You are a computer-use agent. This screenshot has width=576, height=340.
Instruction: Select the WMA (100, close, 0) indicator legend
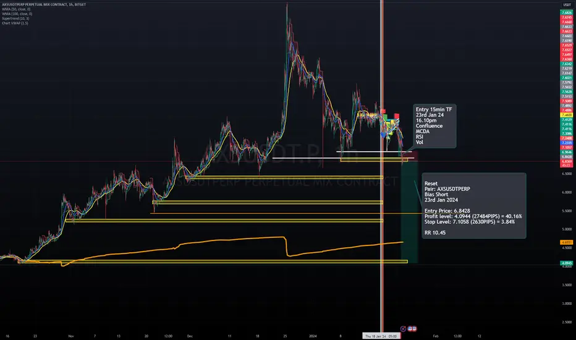coord(17,14)
